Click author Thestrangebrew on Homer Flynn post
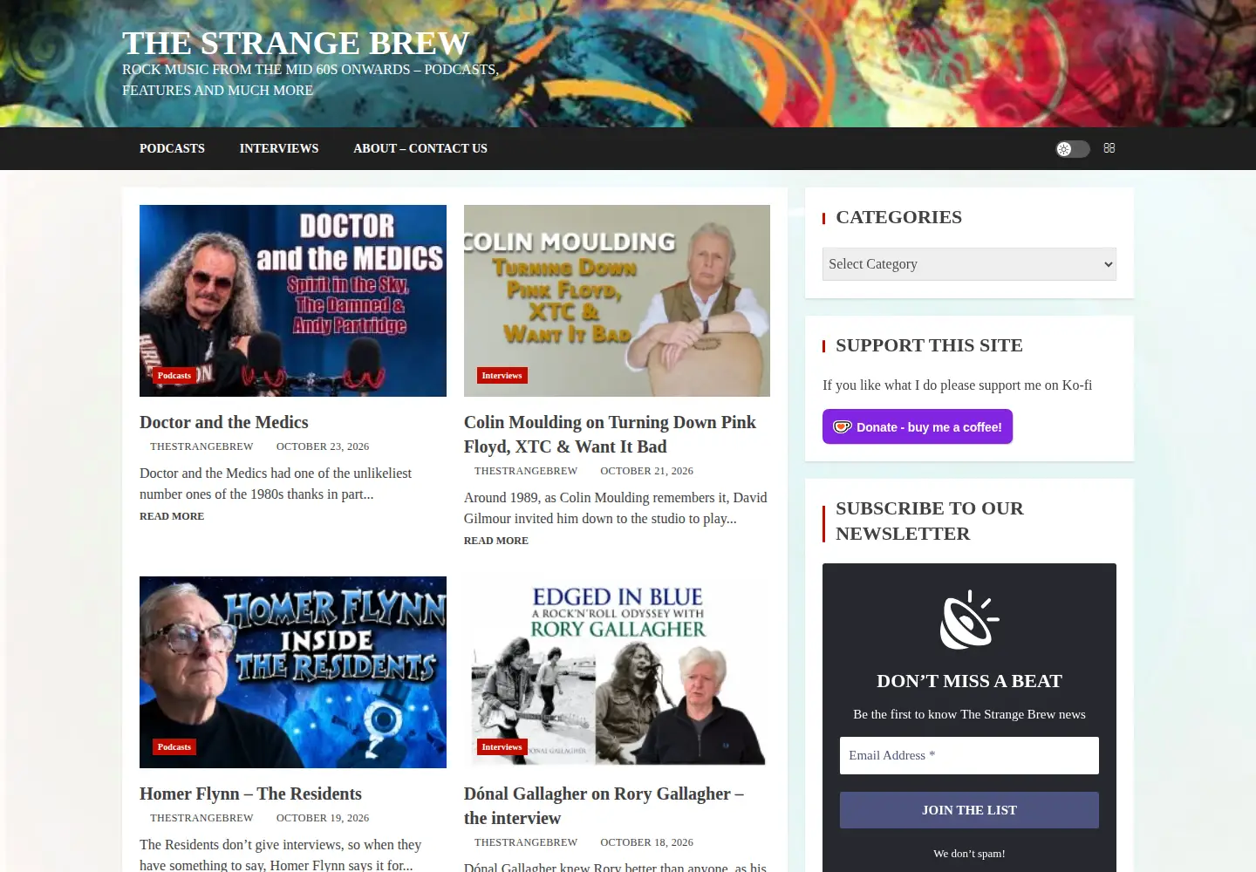 tap(201, 818)
